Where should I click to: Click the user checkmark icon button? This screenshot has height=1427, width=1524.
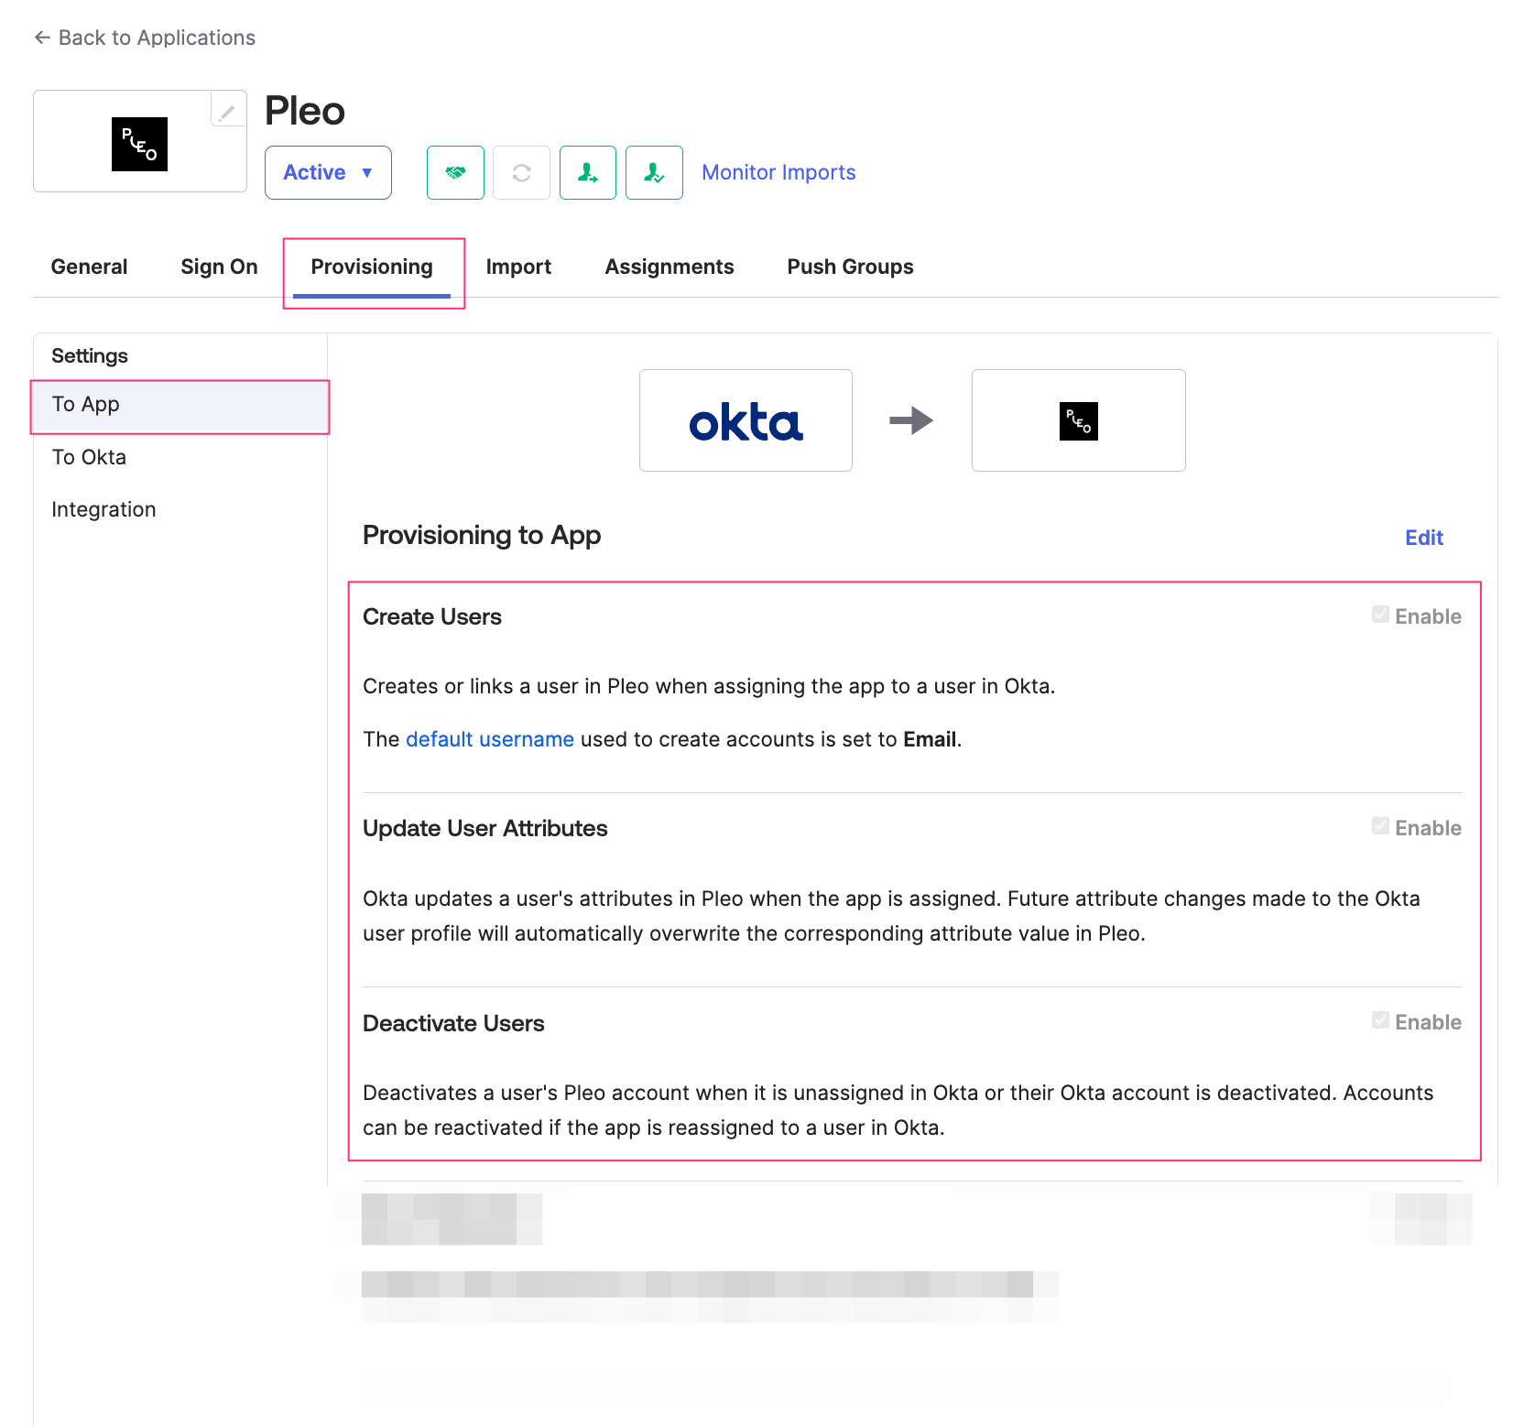pos(654,172)
